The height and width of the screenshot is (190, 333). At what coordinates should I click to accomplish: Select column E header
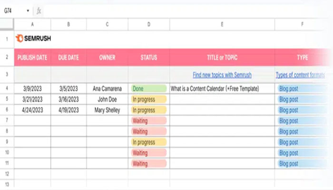[x=222, y=24]
